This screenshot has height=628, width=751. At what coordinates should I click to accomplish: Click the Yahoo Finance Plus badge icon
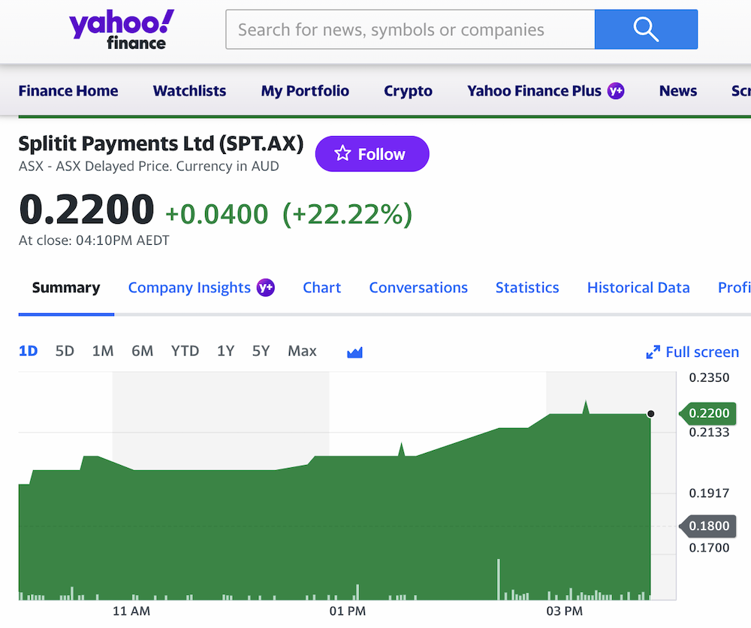(616, 91)
